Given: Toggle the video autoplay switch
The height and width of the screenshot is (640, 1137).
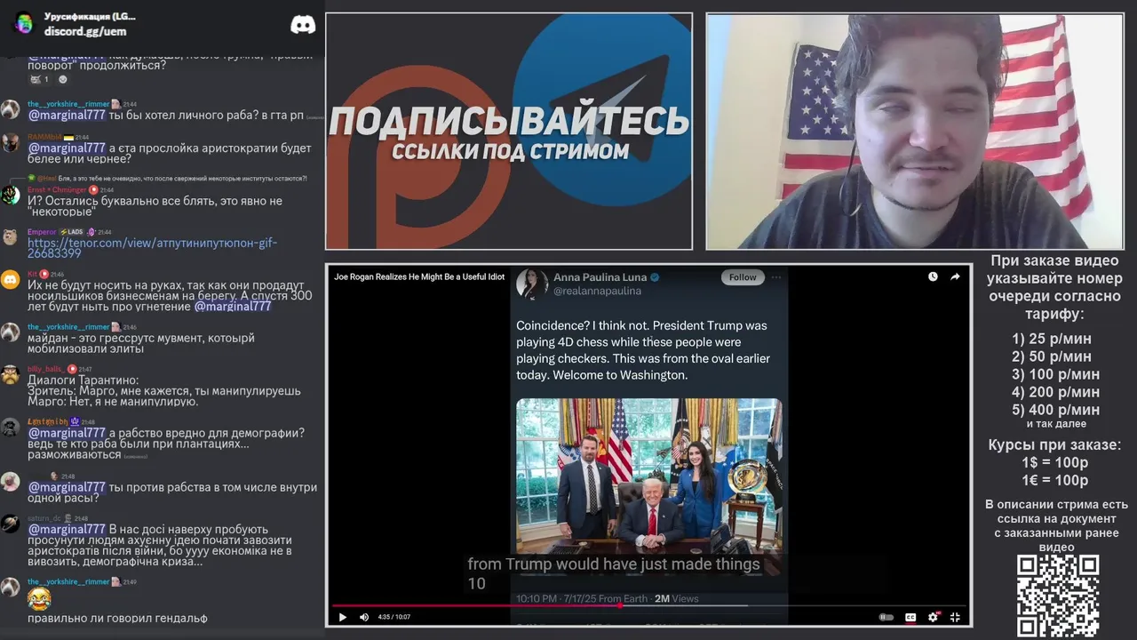Looking at the screenshot, I should pos(886,617).
